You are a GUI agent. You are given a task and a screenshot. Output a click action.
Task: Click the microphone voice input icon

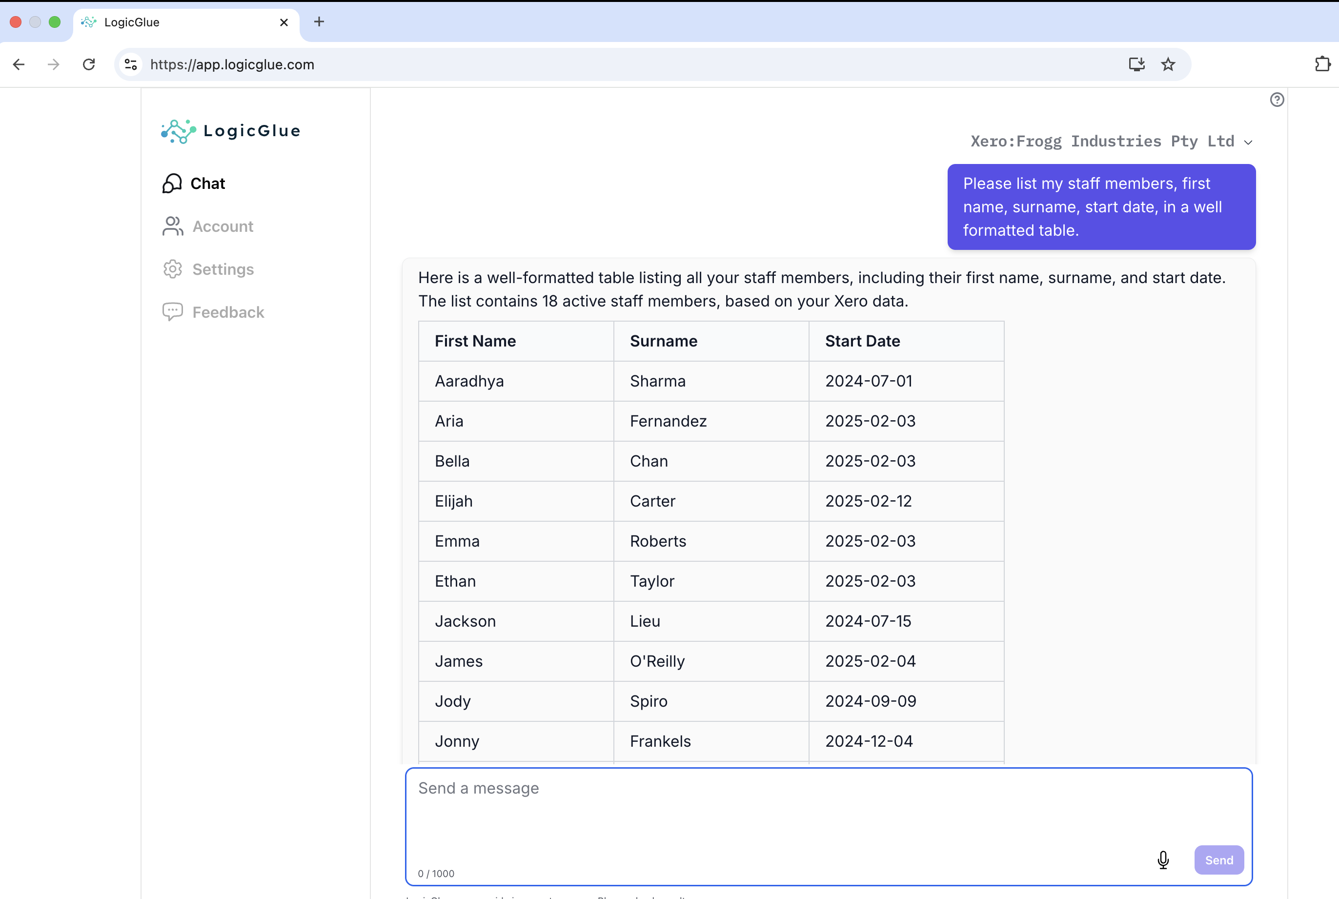pyautogui.click(x=1163, y=860)
